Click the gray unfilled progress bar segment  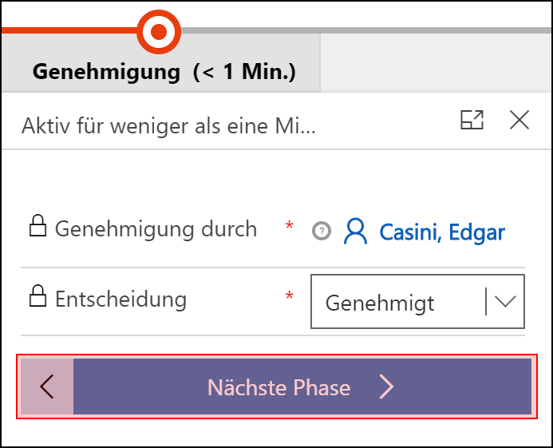(366, 30)
